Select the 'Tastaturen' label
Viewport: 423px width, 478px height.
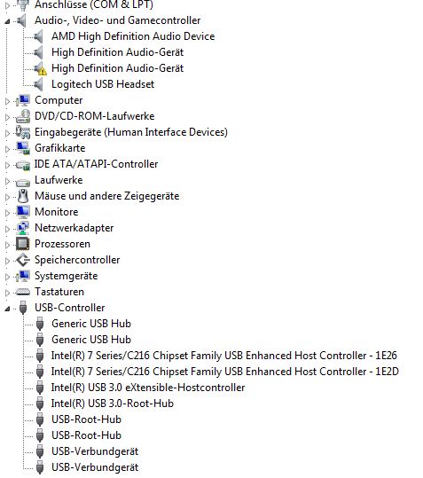[59, 292]
